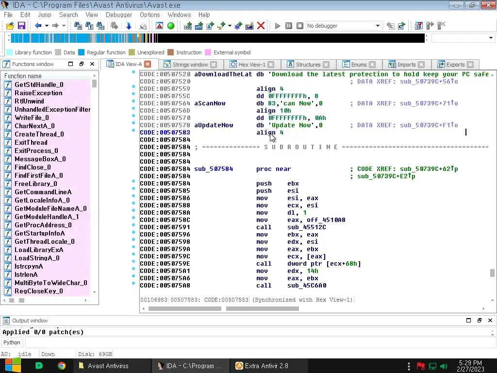Click the Open file toolbar icon
The height and width of the screenshot is (373, 497).
click(10, 26)
